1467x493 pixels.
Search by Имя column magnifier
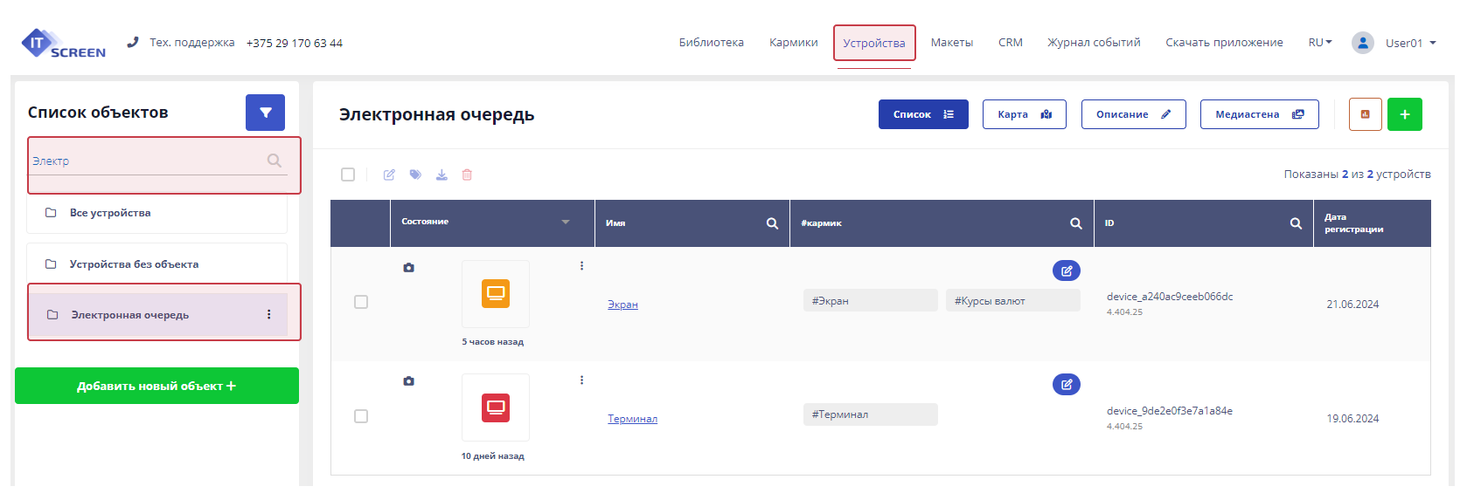(x=772, y=223)
